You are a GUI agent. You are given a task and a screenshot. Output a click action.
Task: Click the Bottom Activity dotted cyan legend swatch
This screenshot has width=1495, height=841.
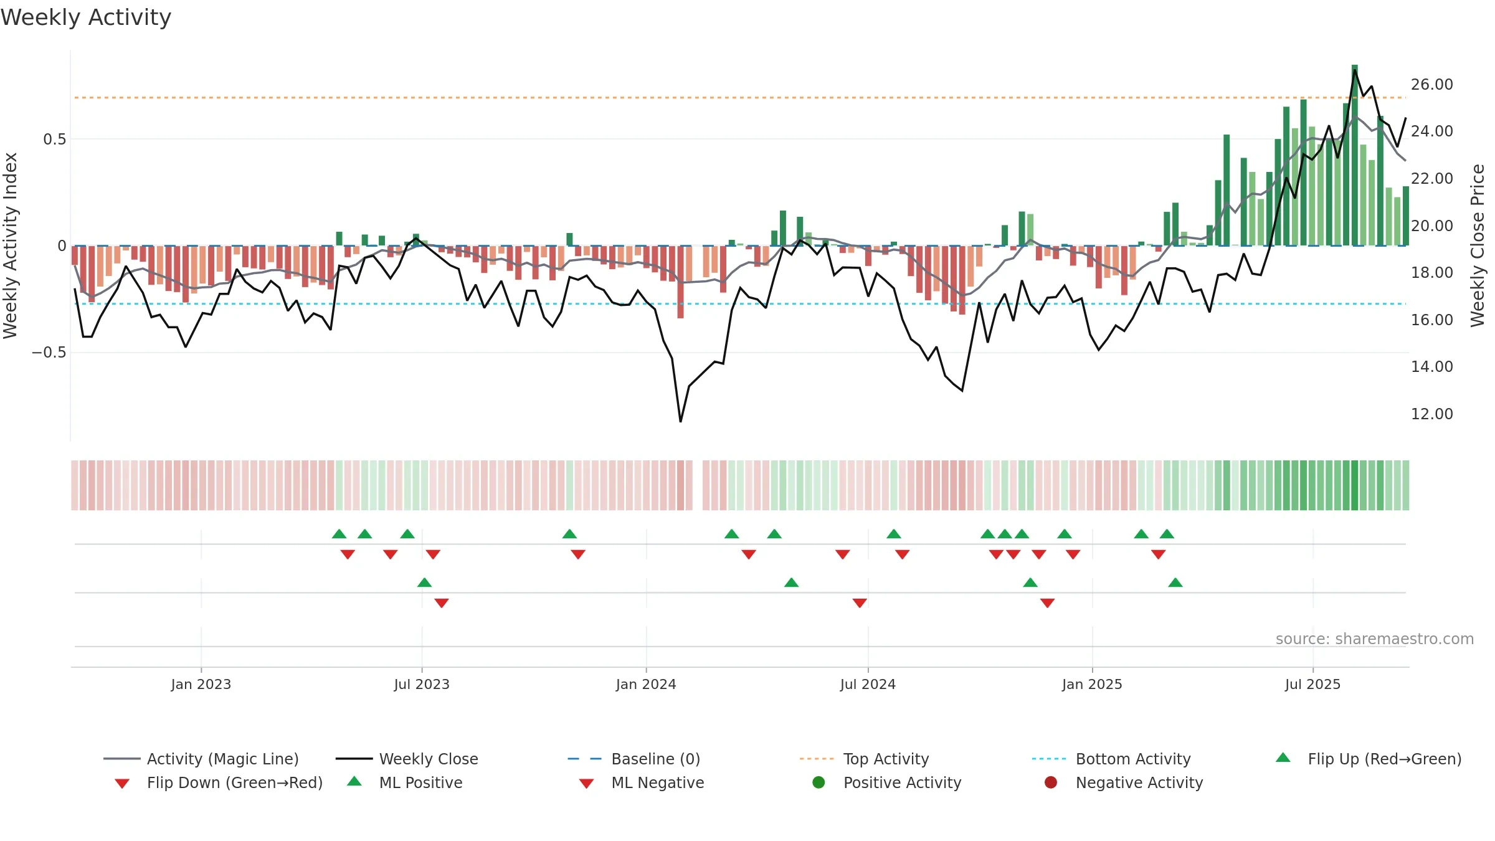(1049, 759)
